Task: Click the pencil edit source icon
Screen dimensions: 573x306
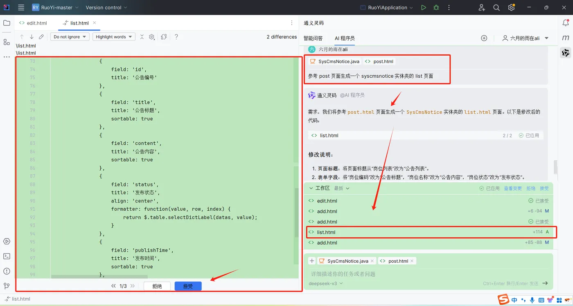Action: click(41, 37)
